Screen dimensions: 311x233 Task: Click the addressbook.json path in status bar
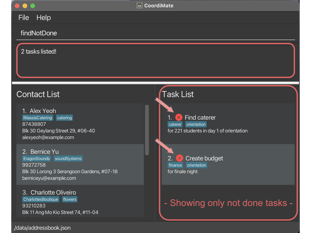[42, 228]
